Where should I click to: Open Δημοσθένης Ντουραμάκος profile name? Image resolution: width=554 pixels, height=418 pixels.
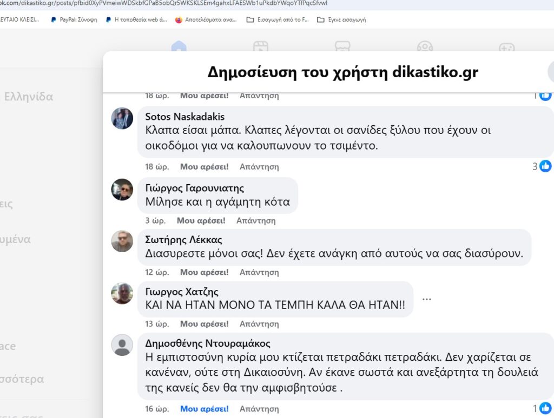coord(208,343)
